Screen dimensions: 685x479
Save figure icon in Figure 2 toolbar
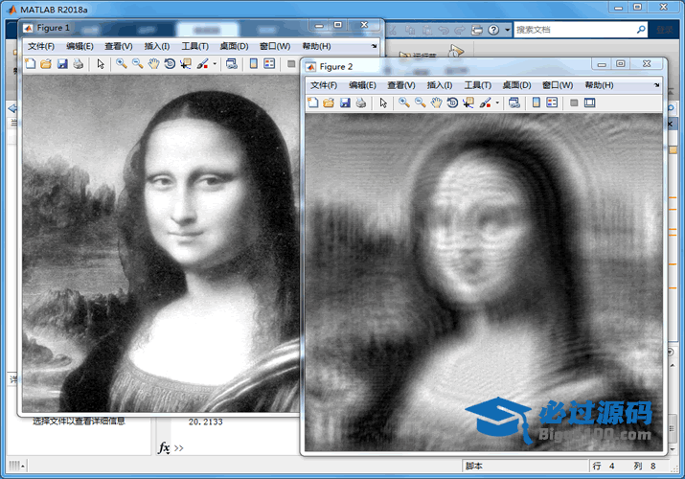tap(345, 103)
